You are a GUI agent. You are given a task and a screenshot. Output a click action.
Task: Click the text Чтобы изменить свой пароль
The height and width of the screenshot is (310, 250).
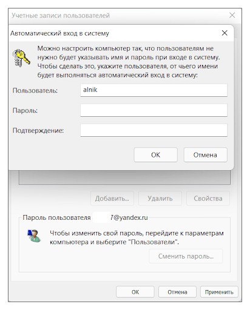[x=137, y=237]
